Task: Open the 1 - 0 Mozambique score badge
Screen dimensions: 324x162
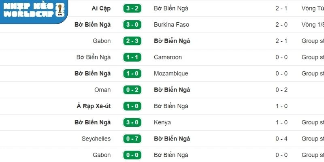Action: pyautogui.click(x=132, y=74)
